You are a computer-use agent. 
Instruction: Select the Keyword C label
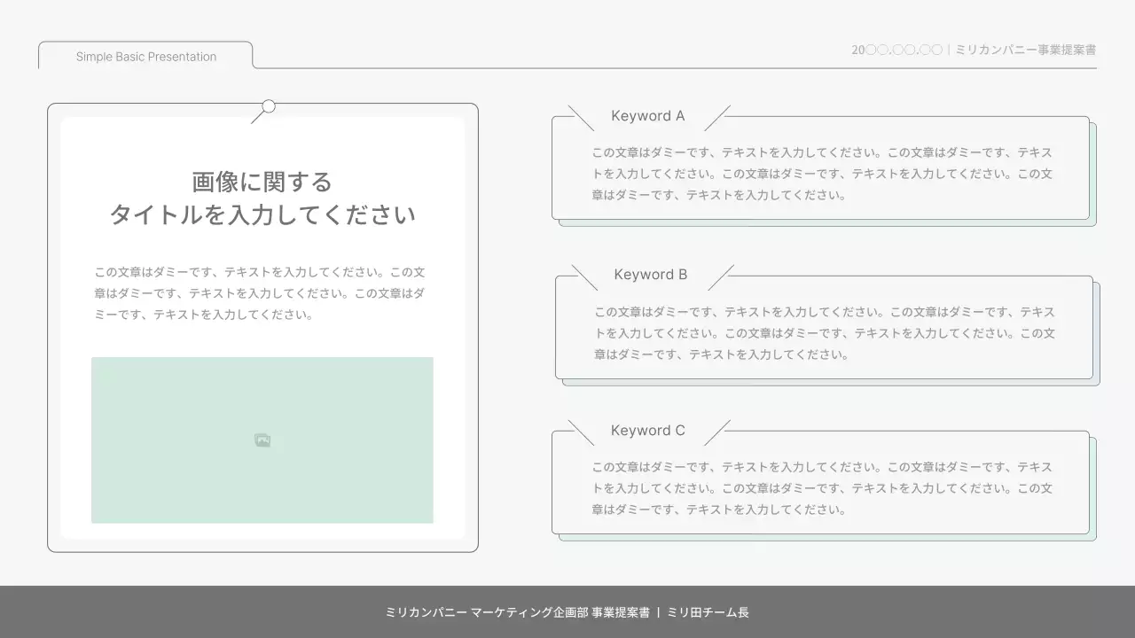click(648, 431)
